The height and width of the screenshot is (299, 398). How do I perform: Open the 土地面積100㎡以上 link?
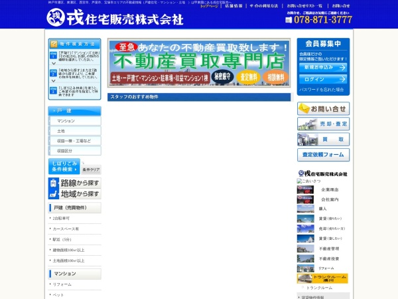click(68, 260)
